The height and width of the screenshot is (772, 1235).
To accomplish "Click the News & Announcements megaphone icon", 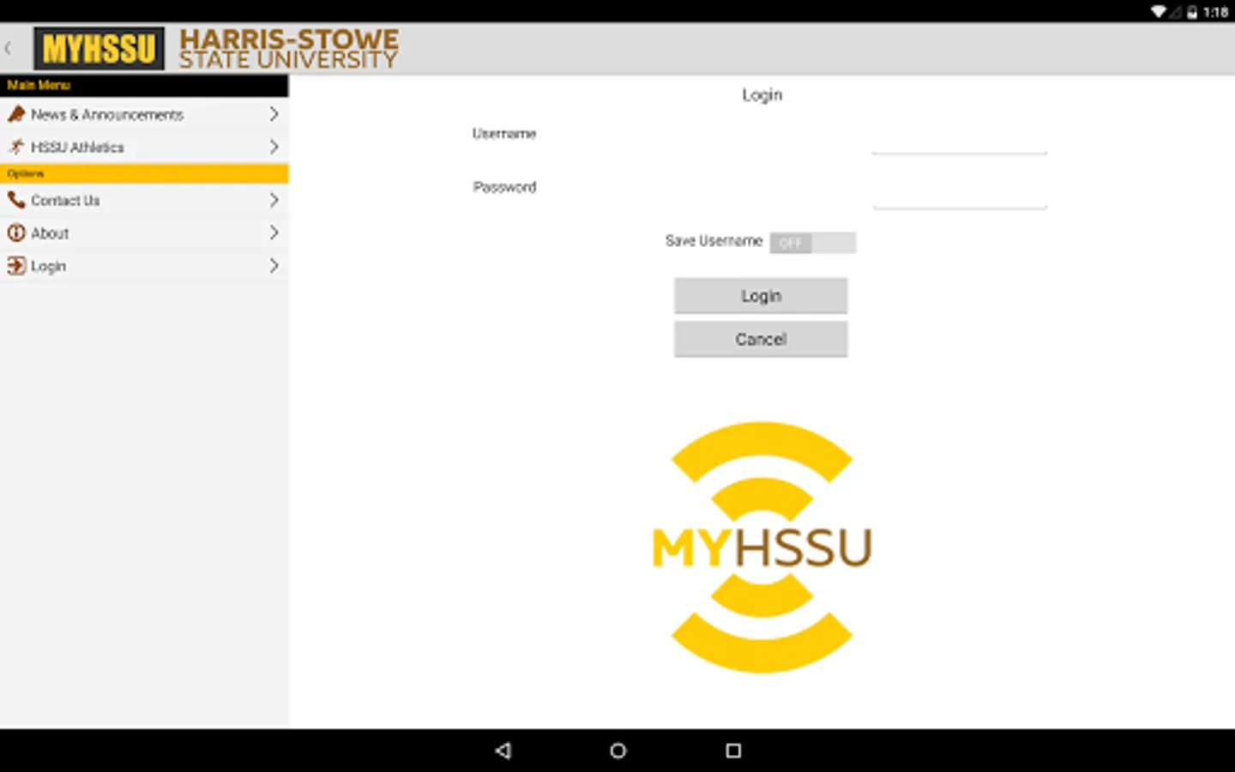I will click(16, 114).
